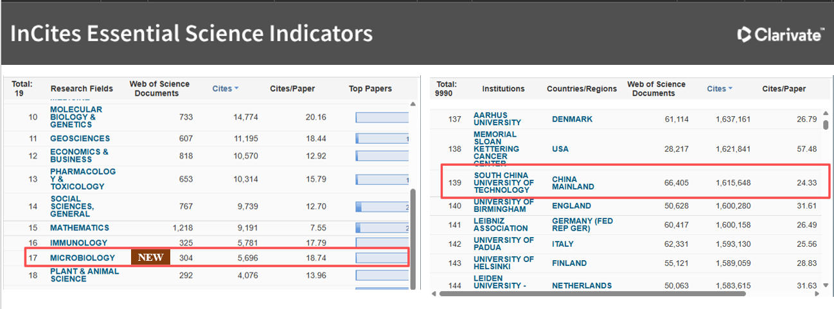
Task: Toggle Cites sort arrow in research fields table
Action: point(236,89)
